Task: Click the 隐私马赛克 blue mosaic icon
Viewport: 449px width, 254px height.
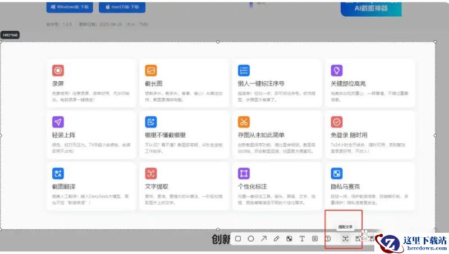Action: (337, 173)
